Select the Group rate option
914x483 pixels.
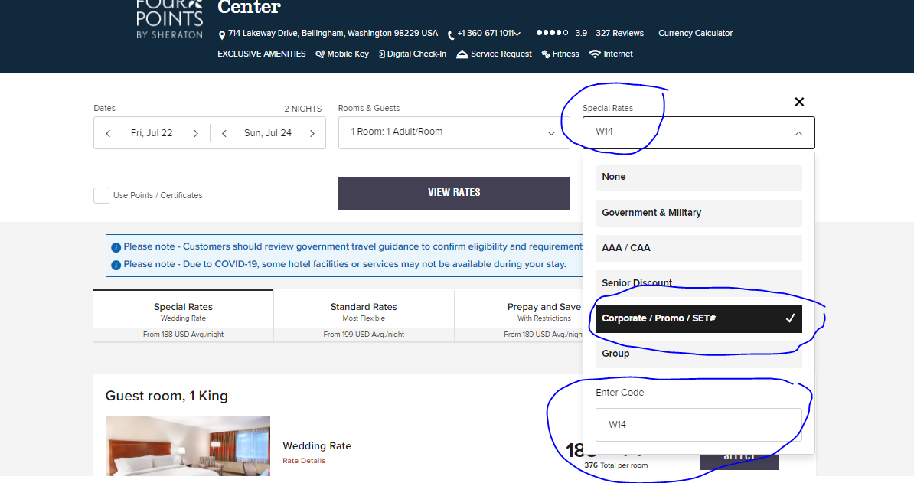coord(699,354)
